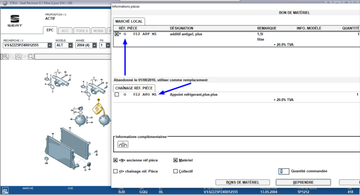
Task: Click the INFO. MODÈLE column header
Action: coord(309,28)
